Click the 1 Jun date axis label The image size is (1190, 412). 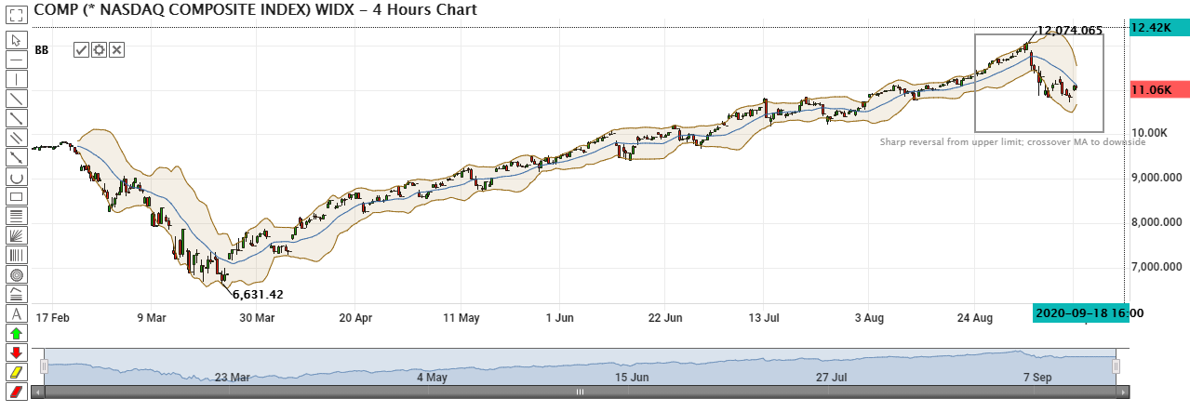click(559, 318)
